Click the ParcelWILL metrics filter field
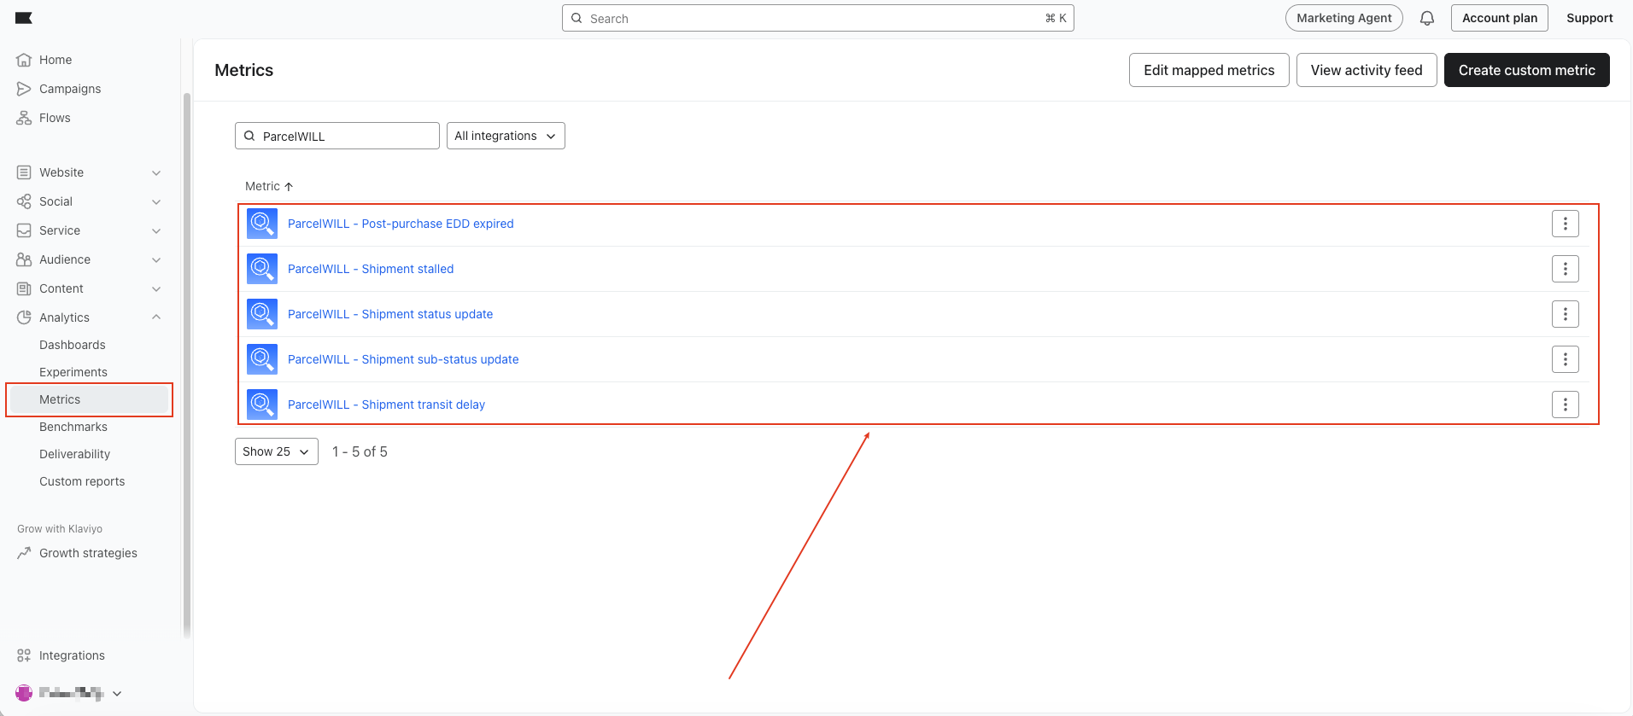 point(337,136)
